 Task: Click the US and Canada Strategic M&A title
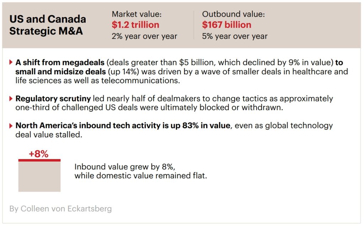point(48,25)
